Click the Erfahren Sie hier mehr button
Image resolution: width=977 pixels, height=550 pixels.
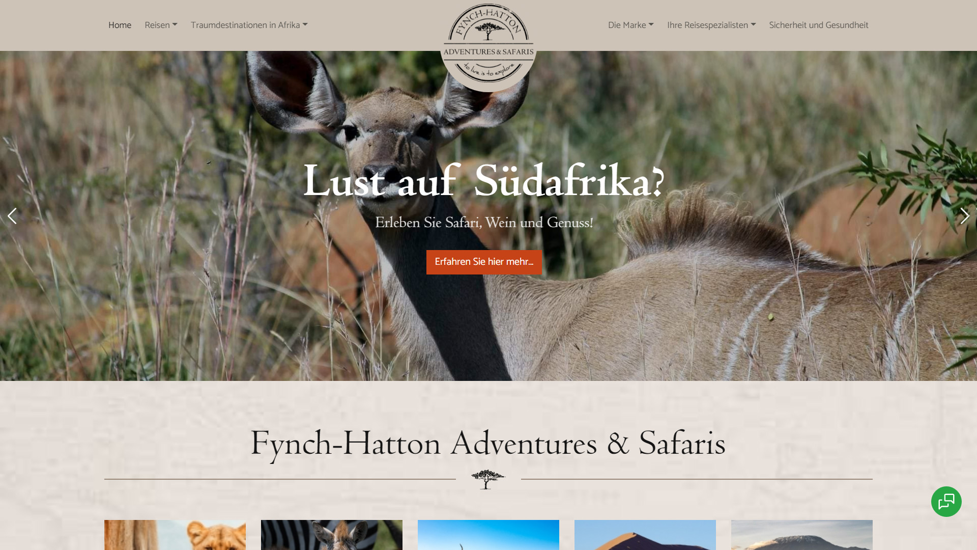(x=484, y=262)
